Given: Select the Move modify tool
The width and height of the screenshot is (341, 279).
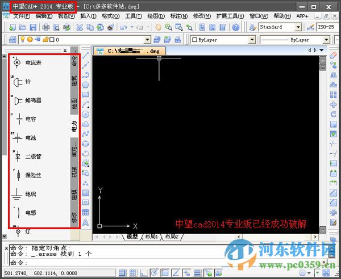Looking at the screenshot, I should pyautogui.click(x=333, y=104).
